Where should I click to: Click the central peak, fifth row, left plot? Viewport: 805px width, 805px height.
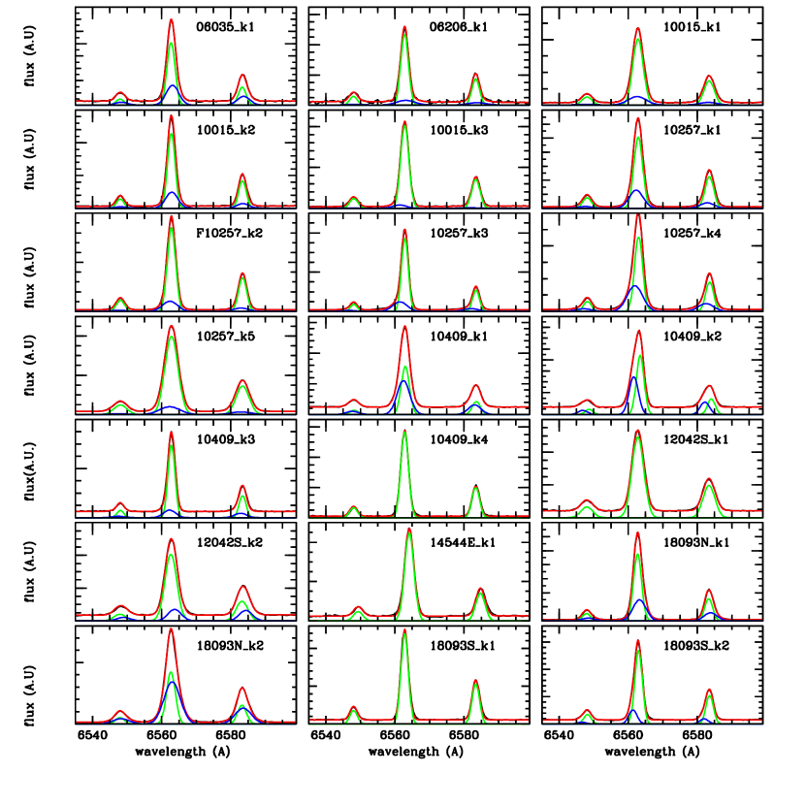point(171,437)
